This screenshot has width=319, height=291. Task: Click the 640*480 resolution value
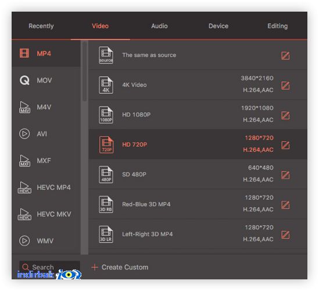click(x=261, y=168)
